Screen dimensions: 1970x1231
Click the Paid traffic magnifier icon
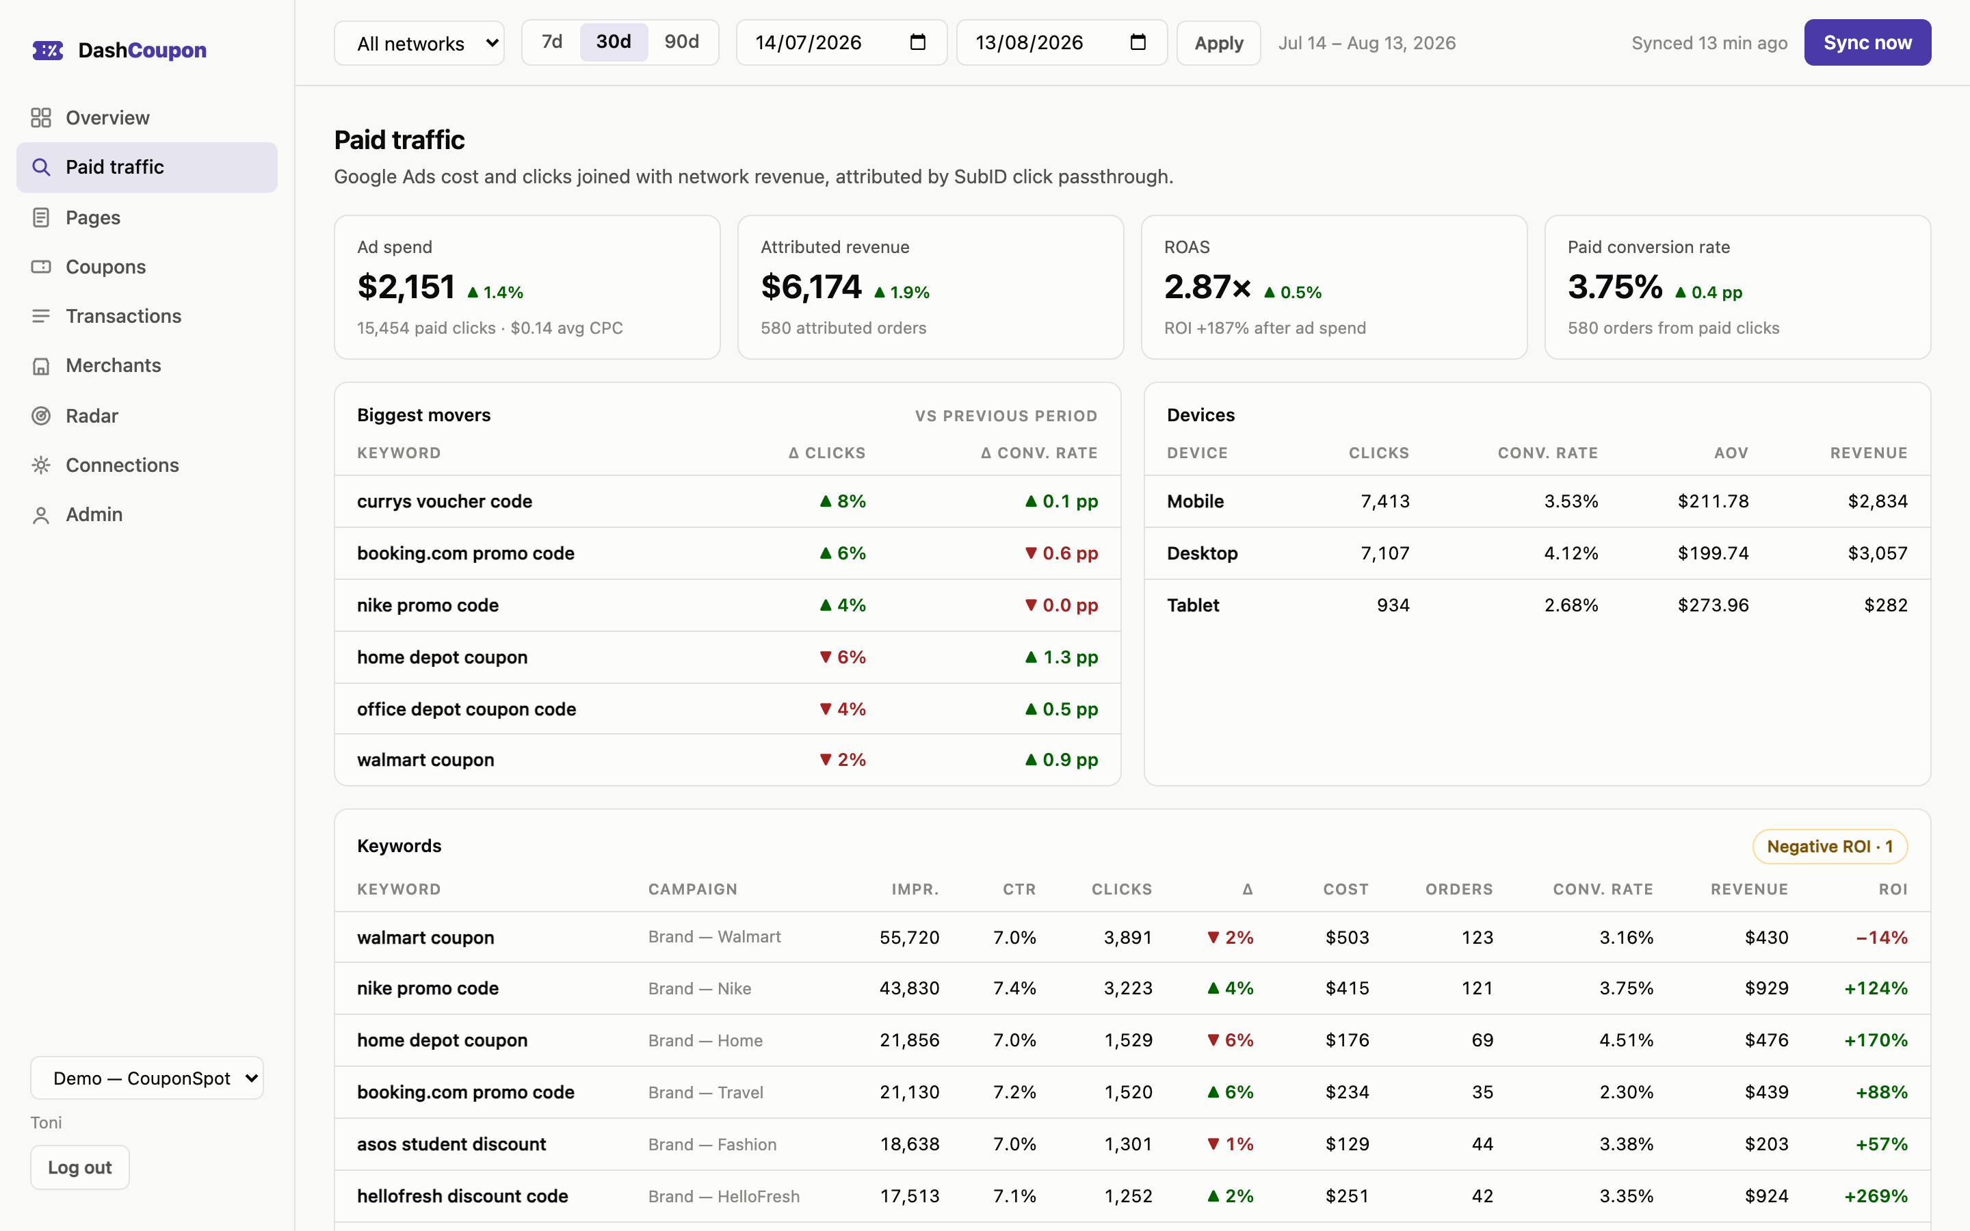41,168
